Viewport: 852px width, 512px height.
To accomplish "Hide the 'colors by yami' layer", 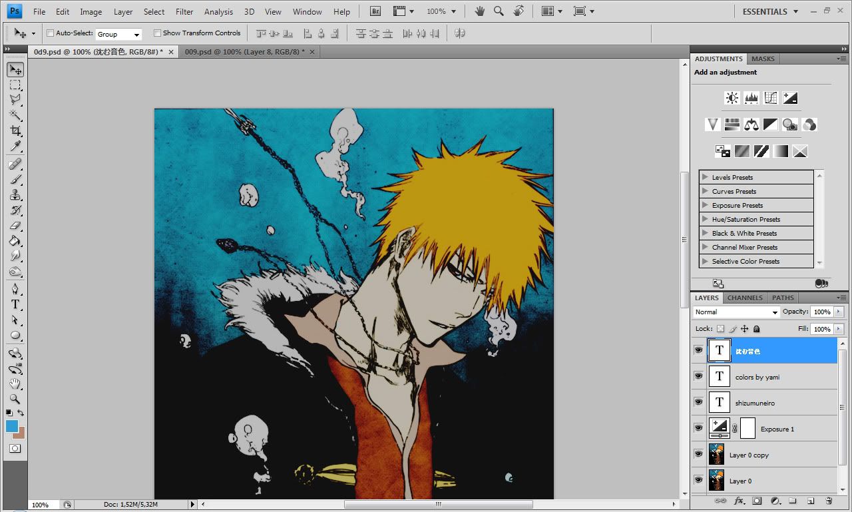I will pyautogui.click(x=698, y=376).
